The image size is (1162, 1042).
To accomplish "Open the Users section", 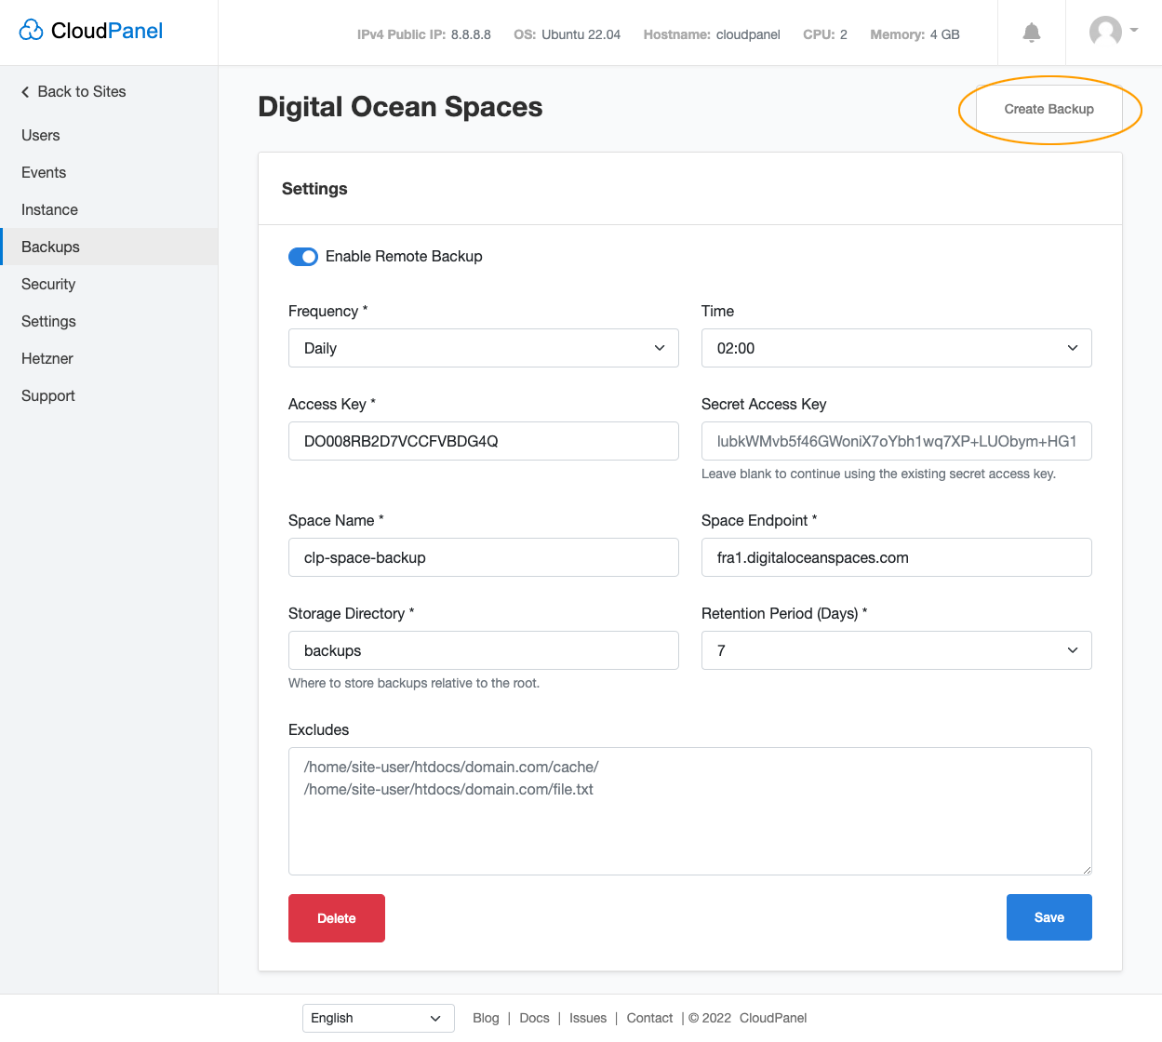I will pos(40,135).
